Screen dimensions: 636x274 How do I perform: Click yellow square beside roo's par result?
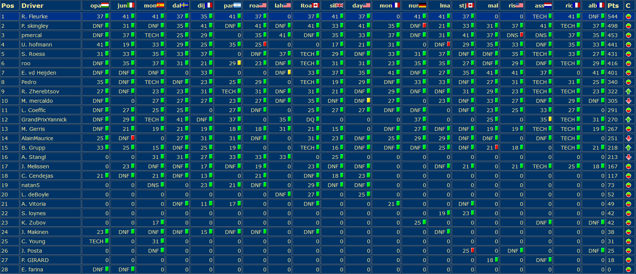239,63
